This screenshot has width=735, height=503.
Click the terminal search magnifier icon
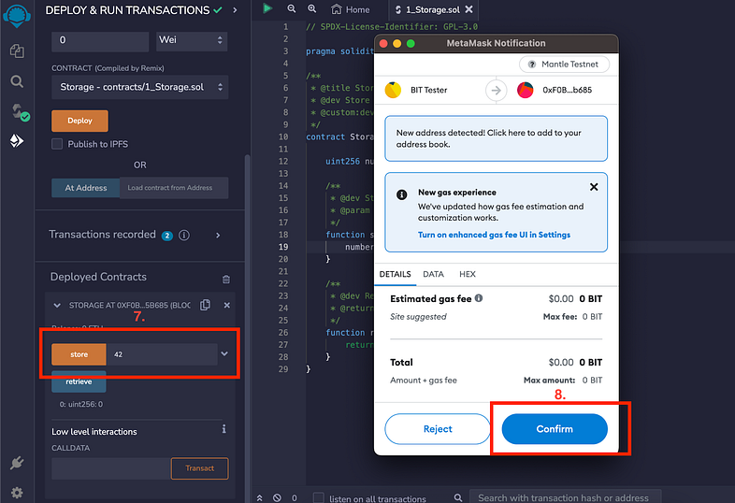click(x=458, y=497)
